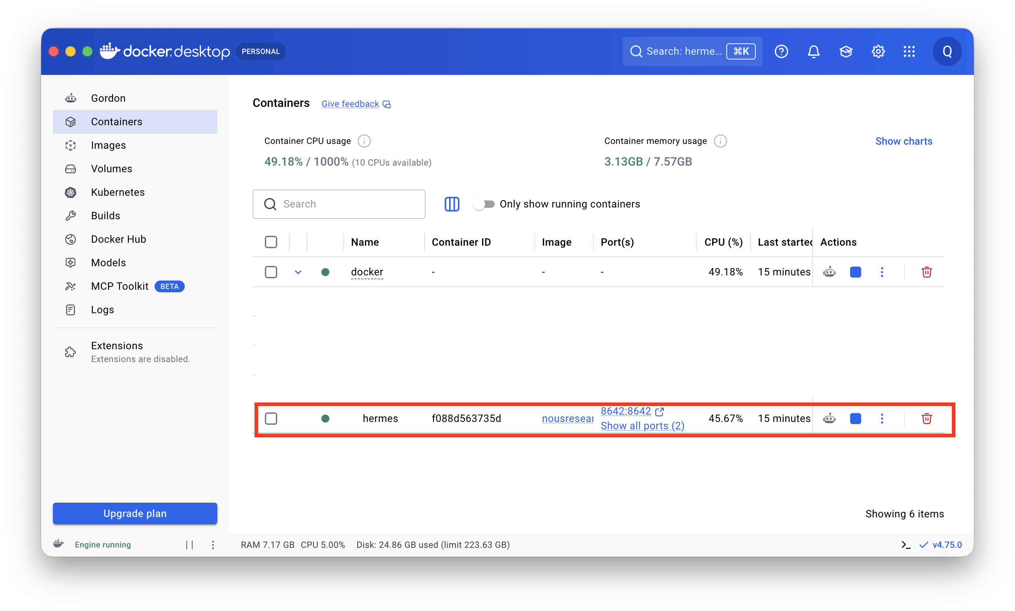Open more actions for docker row
This screenshot has height=611, width=1015.
pyautogui.click(x=882, y=272)
